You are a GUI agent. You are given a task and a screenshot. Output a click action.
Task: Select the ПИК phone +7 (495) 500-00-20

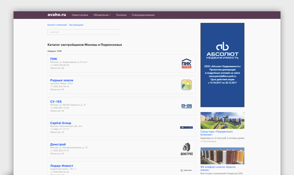tap(60, 65)
